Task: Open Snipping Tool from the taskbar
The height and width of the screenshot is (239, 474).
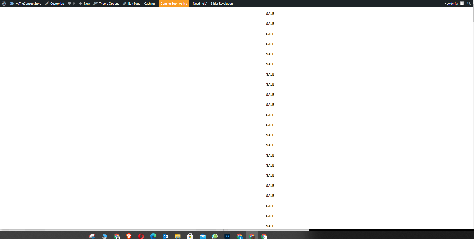Action: pyautogui.click(x=92, y=236)
